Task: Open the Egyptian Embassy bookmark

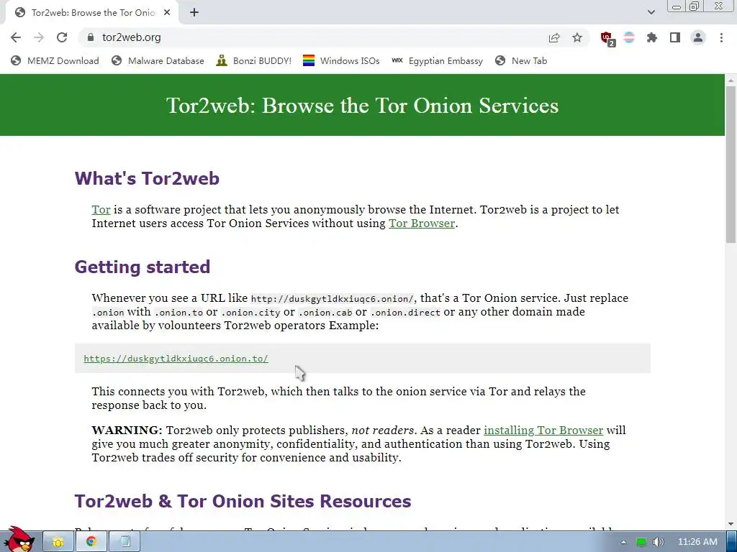Action: tap(437, 60)
